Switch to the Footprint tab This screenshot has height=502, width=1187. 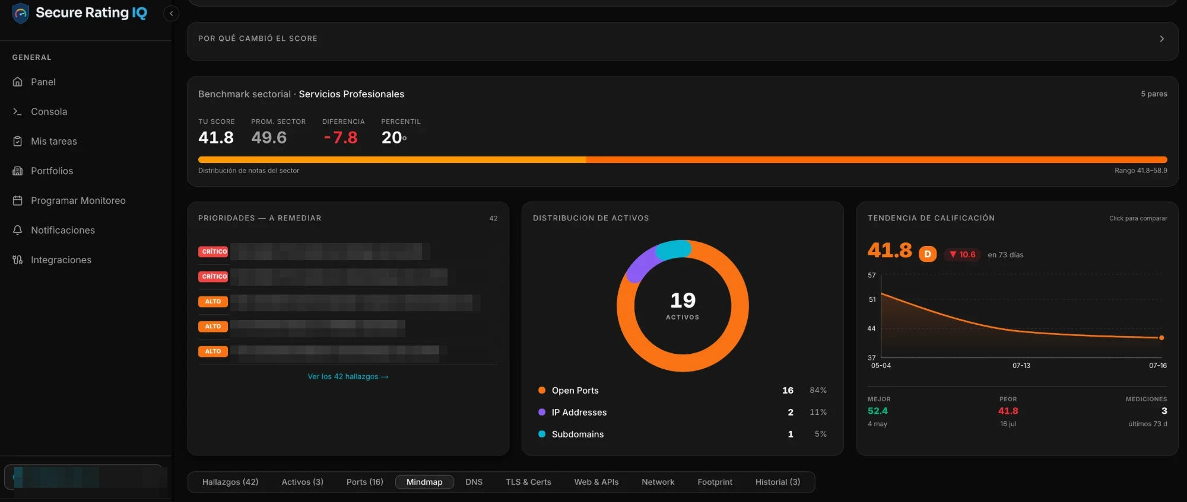pos(715,482)
